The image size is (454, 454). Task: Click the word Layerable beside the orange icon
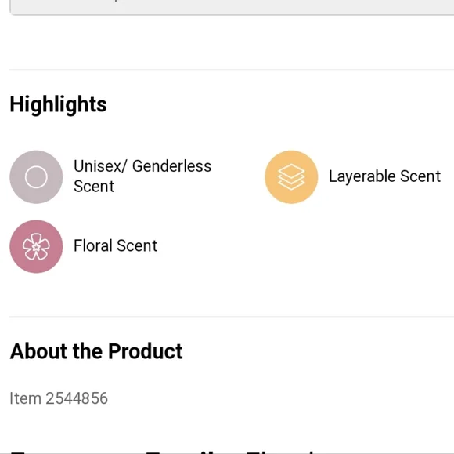[362, 176]
